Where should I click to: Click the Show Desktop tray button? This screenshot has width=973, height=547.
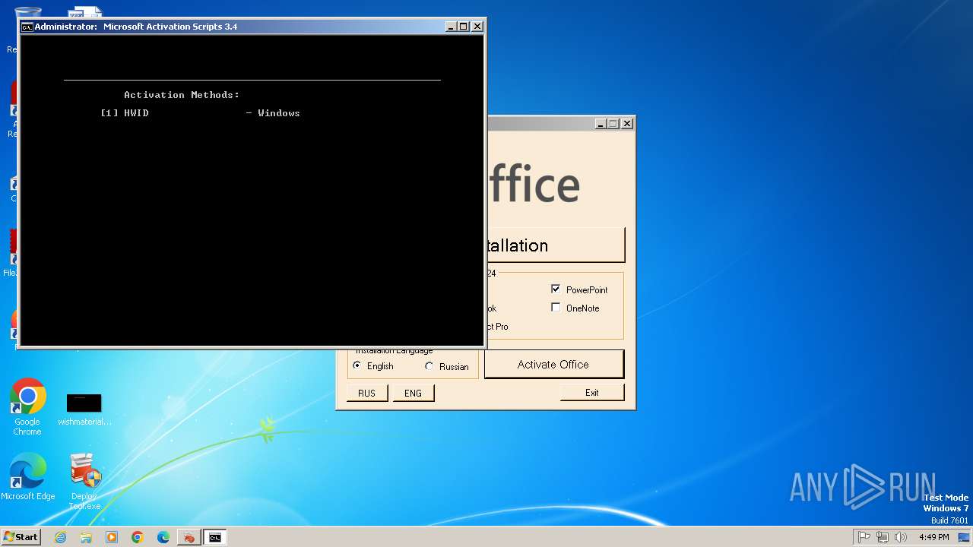[965, 537]
